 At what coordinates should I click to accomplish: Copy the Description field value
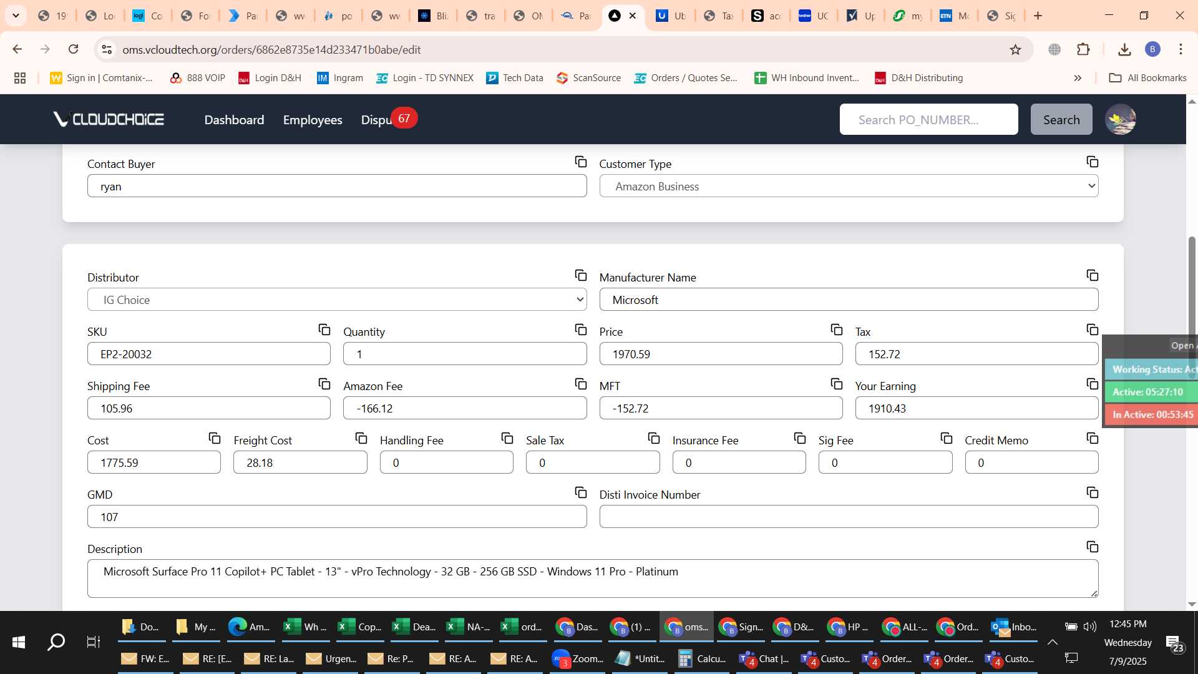tap(1092, 547)
